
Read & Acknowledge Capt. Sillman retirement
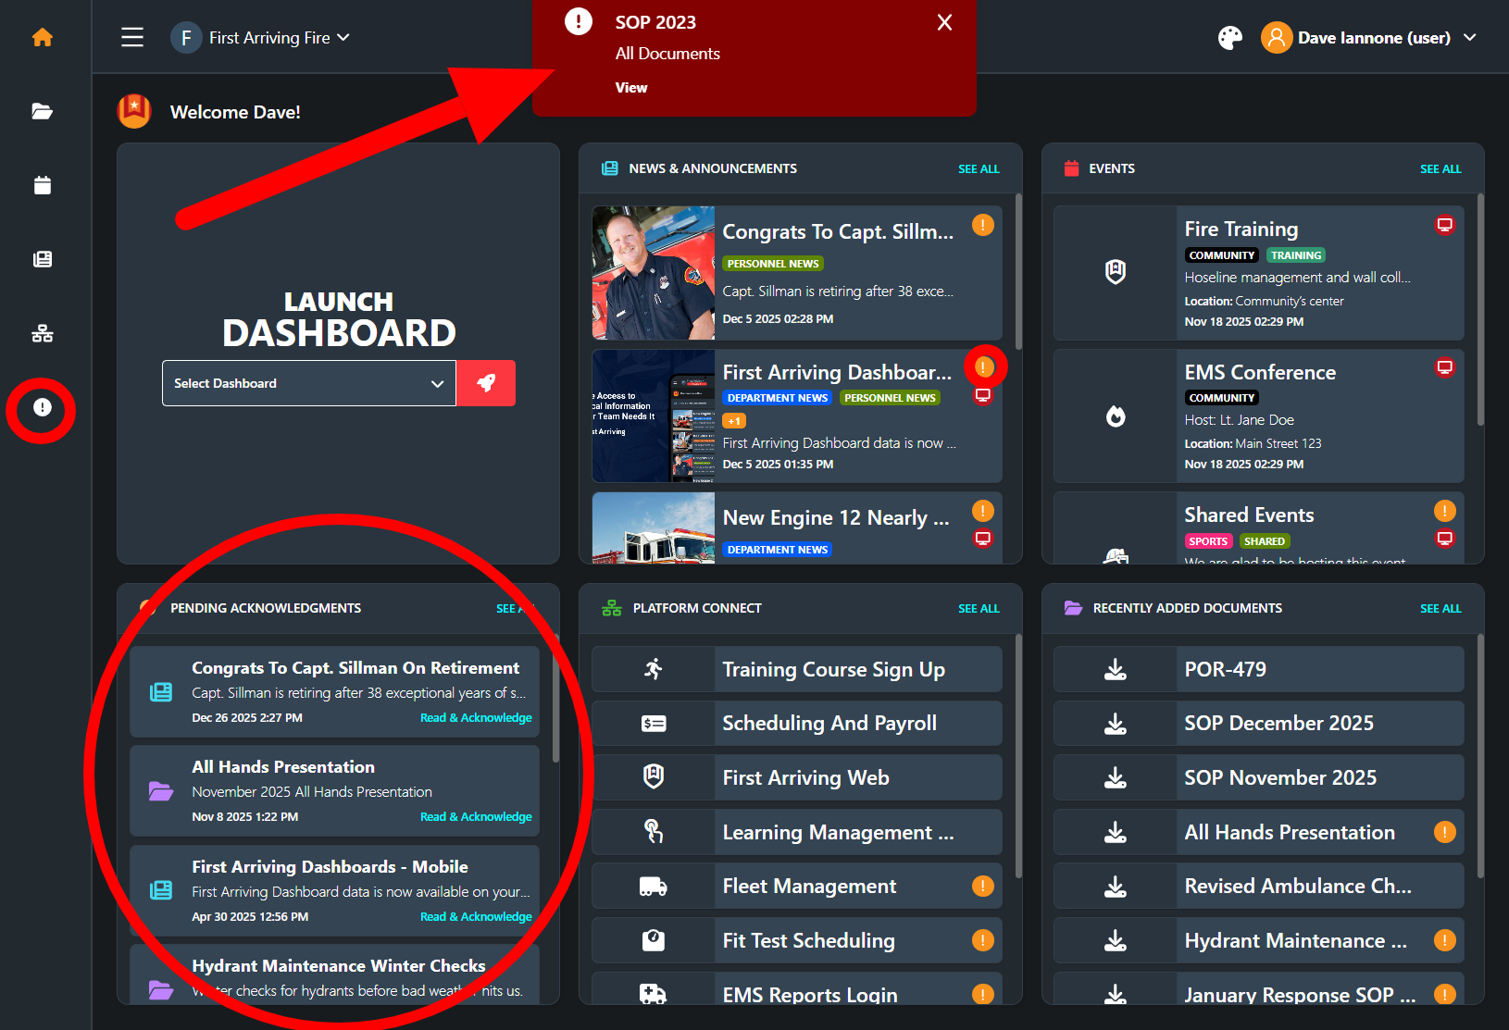pos(476,718)
